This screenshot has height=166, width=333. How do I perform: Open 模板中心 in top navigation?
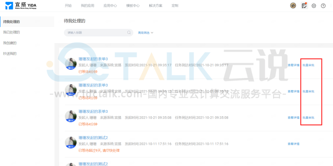click(133, 6)
